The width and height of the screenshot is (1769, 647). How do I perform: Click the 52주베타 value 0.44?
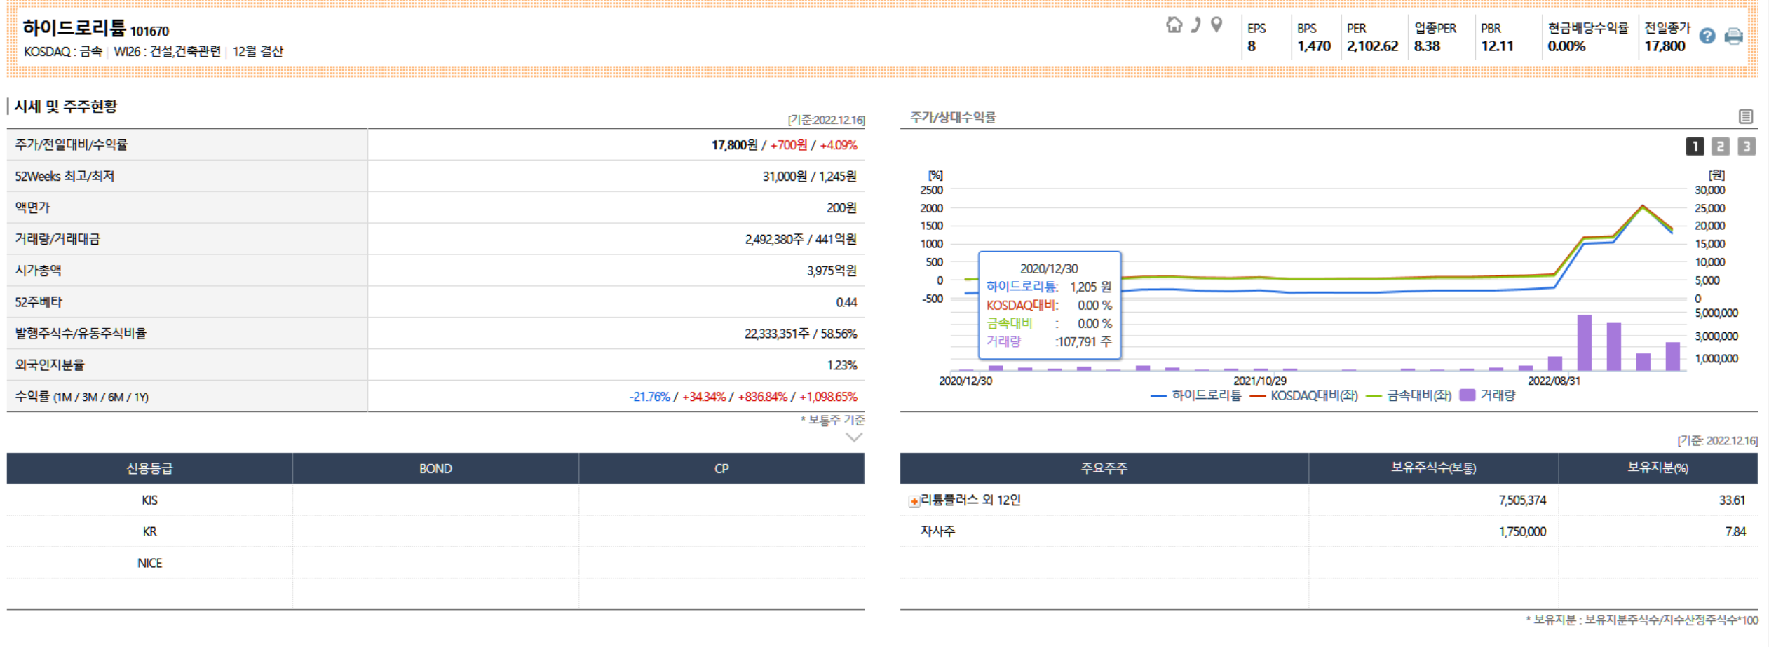[846, 302]
